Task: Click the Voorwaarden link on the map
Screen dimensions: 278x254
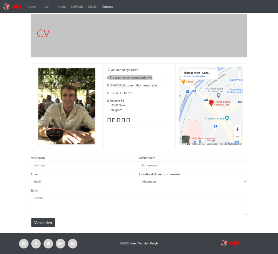Action: (x=212, y=144)
